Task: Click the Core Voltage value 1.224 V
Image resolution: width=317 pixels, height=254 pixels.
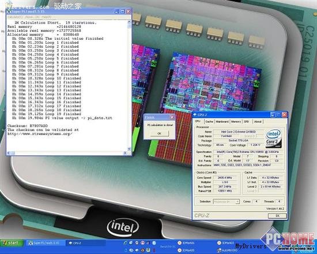Action: click(255, 145)
